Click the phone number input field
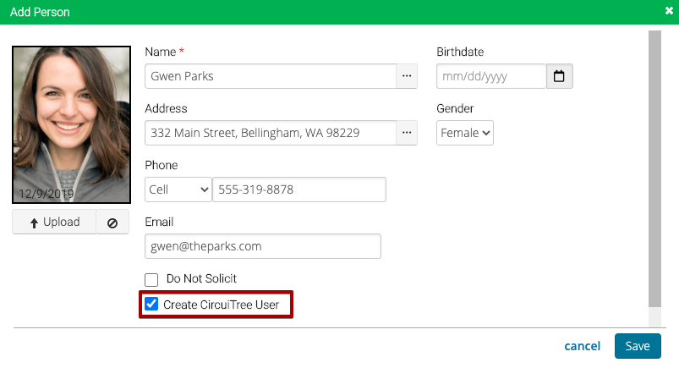The width and height of the screenshot is (679, 368). (x=298, y=189)
